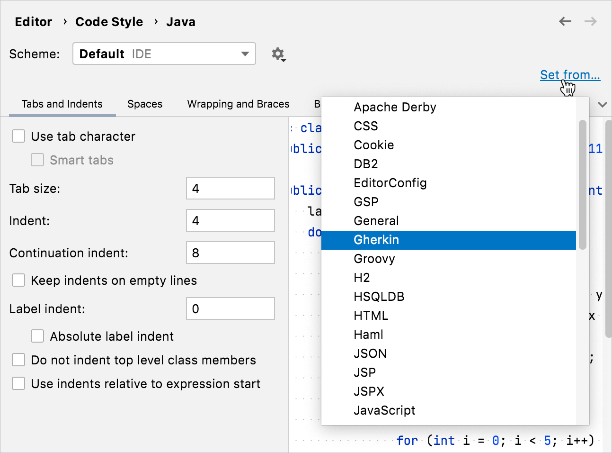Select Gherkin from the language list
The height and width of the screenshot is (453, 612).
[376, 240]
